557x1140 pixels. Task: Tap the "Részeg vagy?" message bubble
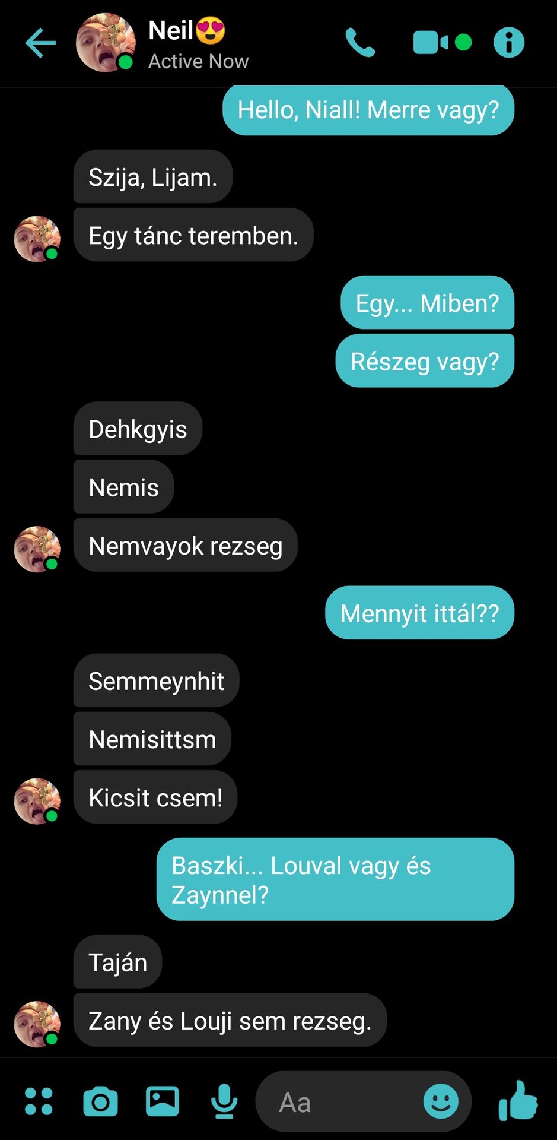(x=425, y=361)
